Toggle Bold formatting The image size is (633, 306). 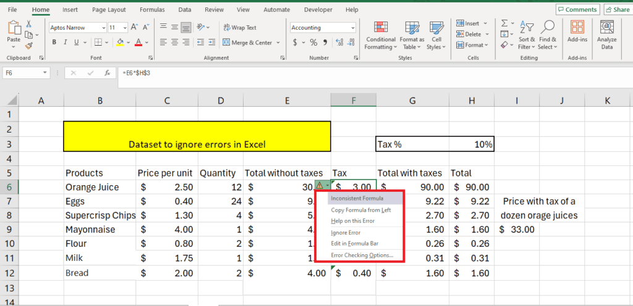pos(54,43)
